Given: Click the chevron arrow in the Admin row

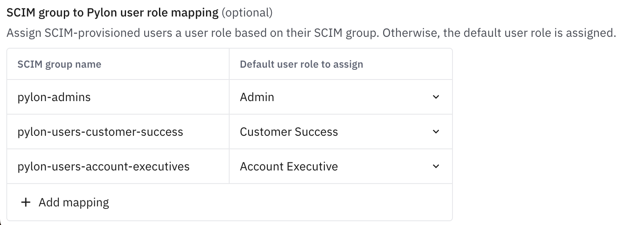Looking at the screenshot, I should [x=436, y=97].
